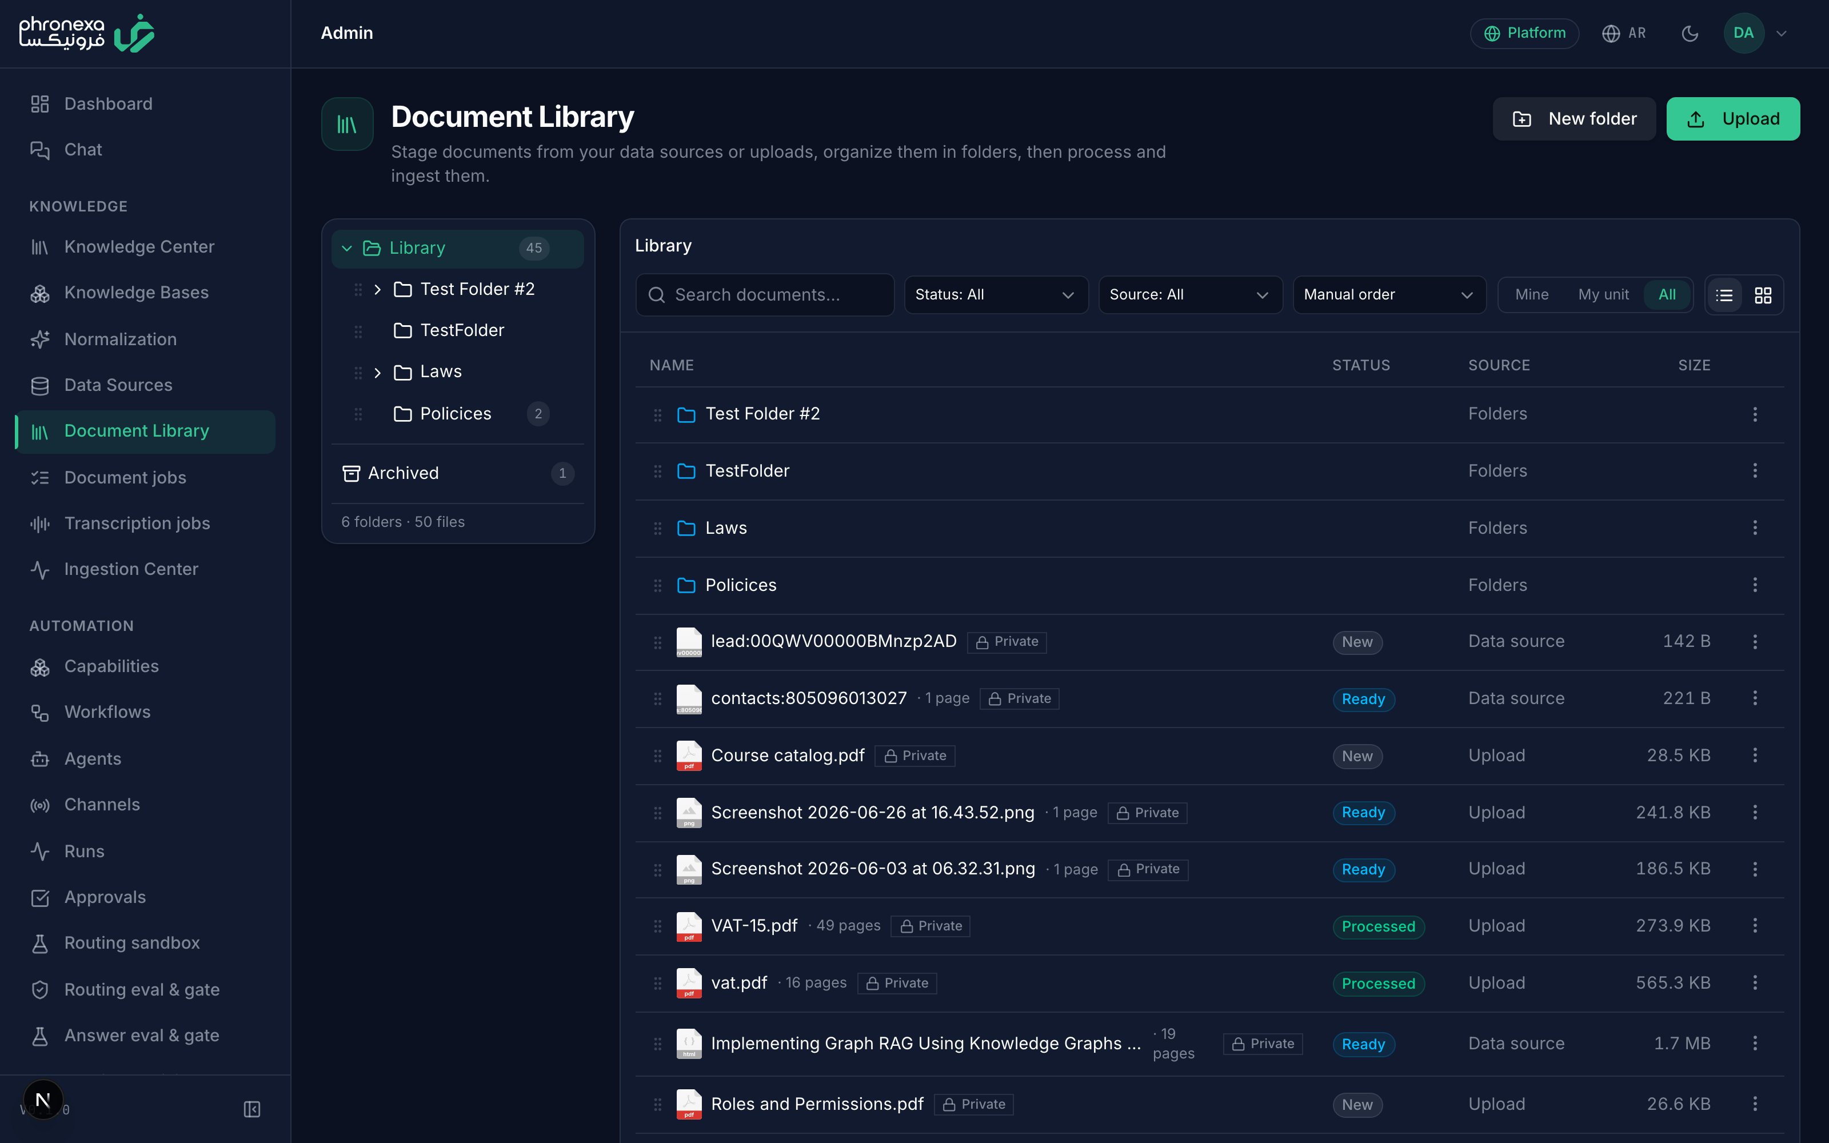This screenshot has height=1143, width=1829.
Task: Switch to list view
Action: (x=1724, y=295)
